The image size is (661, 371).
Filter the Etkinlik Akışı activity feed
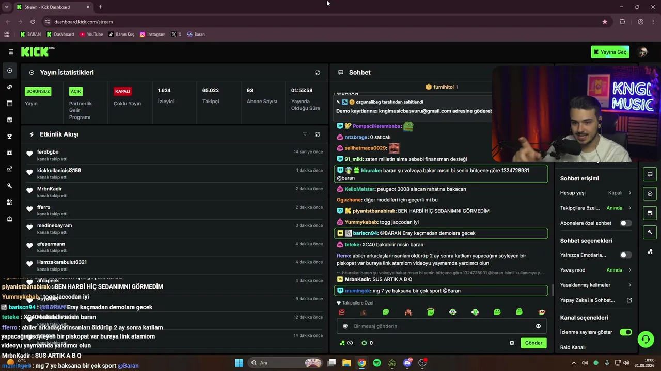305,134
